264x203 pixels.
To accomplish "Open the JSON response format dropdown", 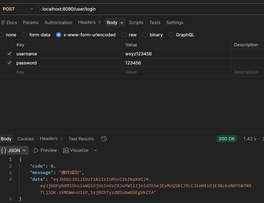I will click(x=14, y=150).
